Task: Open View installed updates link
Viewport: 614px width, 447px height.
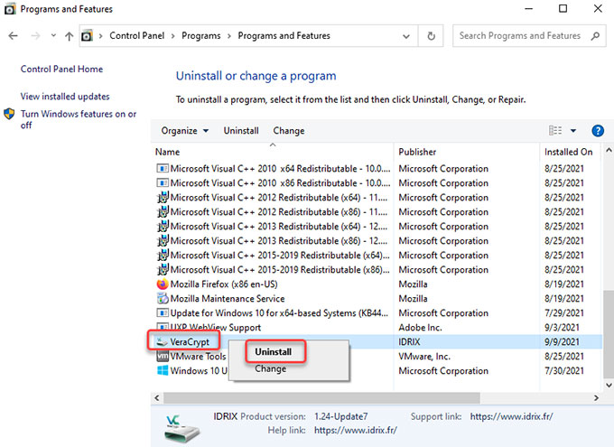Action: pos(65,97)
